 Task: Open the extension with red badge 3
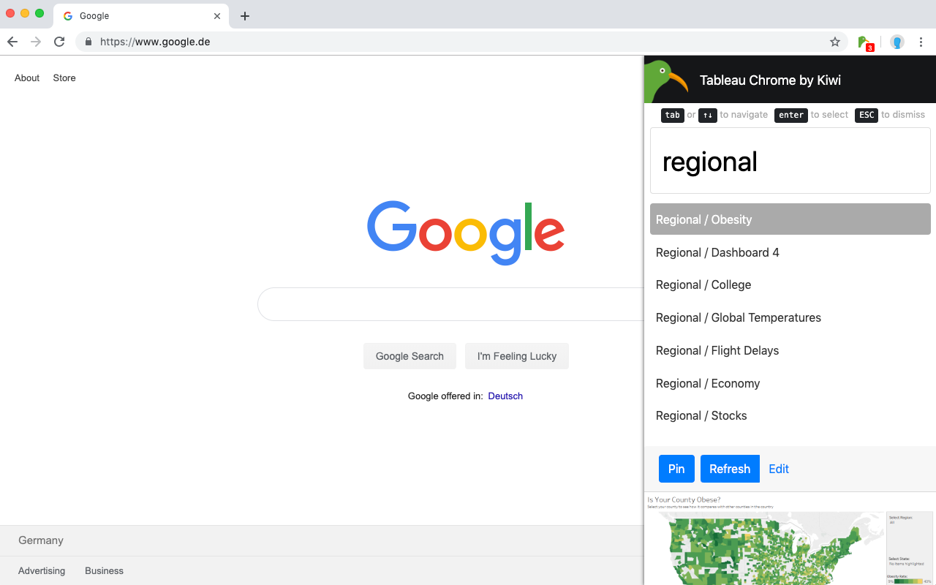click(x=865, y=42)
